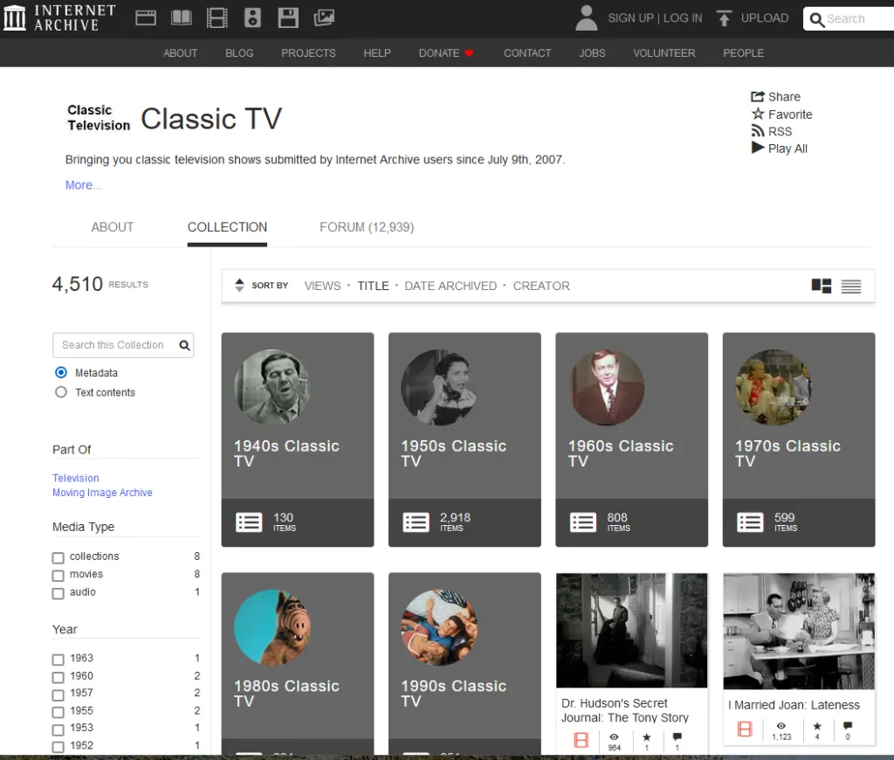This screenshot has height=760, width=894.
Task: Open the Projects menu item
Action: (x=308, y=53)
